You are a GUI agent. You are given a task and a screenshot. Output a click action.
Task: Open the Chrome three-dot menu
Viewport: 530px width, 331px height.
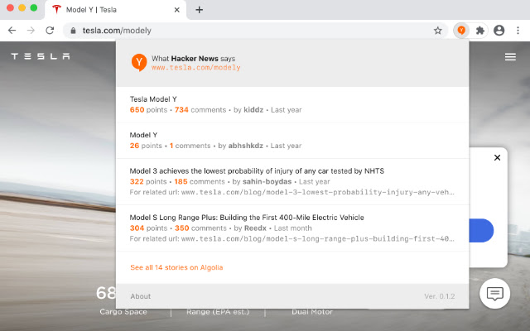click(x=518, y=31)
